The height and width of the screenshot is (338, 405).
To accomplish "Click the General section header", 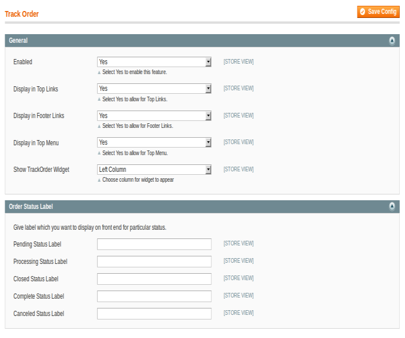I will pyautogui.click(x=202, y=41).
